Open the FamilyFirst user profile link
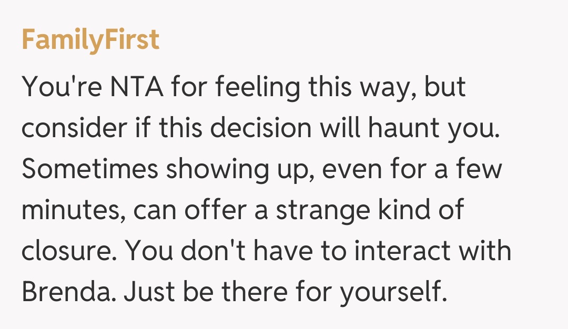The height and width of the screenshot is (329, 568). tap(90, 40)
